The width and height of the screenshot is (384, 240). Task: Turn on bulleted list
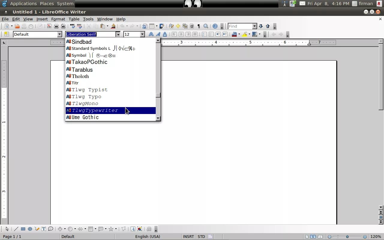pos(211,34)
